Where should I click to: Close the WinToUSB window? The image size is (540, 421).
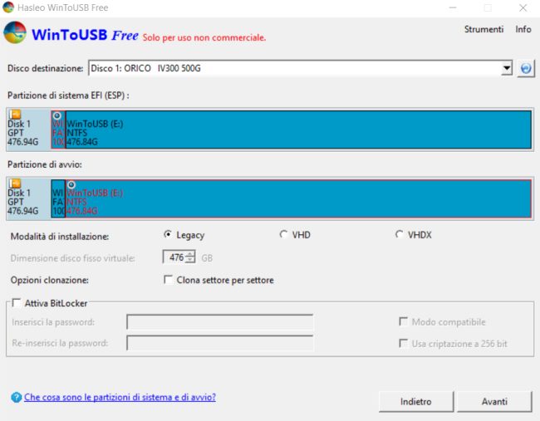[523, 7]
